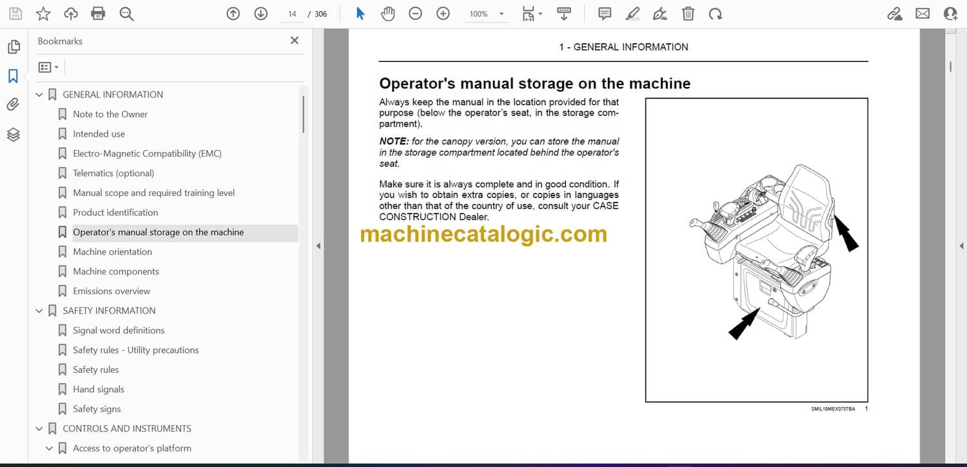This screenshot has height=467, width=967.
Task: Select the Machine orientation bookmark
Action: coord(112,252)
